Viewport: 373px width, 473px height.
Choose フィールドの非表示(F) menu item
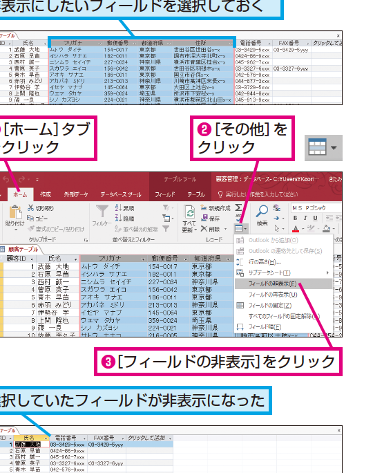click(x=284, y=284)
